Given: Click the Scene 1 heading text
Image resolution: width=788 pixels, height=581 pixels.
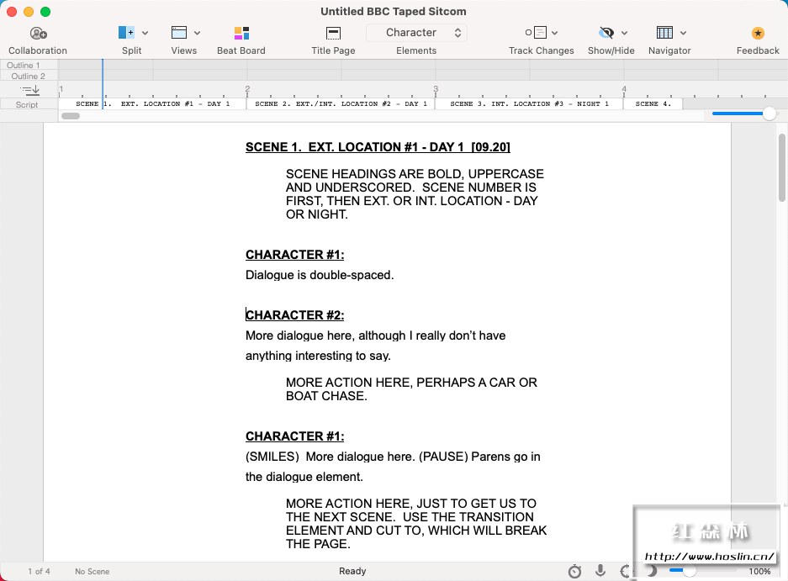Looking at the screenshot, I should tap(378, 147).
